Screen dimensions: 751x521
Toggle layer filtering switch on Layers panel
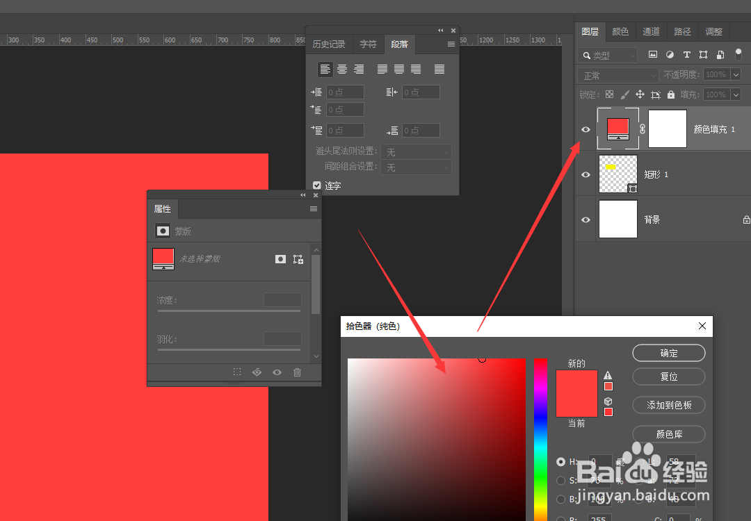point(738,55)
